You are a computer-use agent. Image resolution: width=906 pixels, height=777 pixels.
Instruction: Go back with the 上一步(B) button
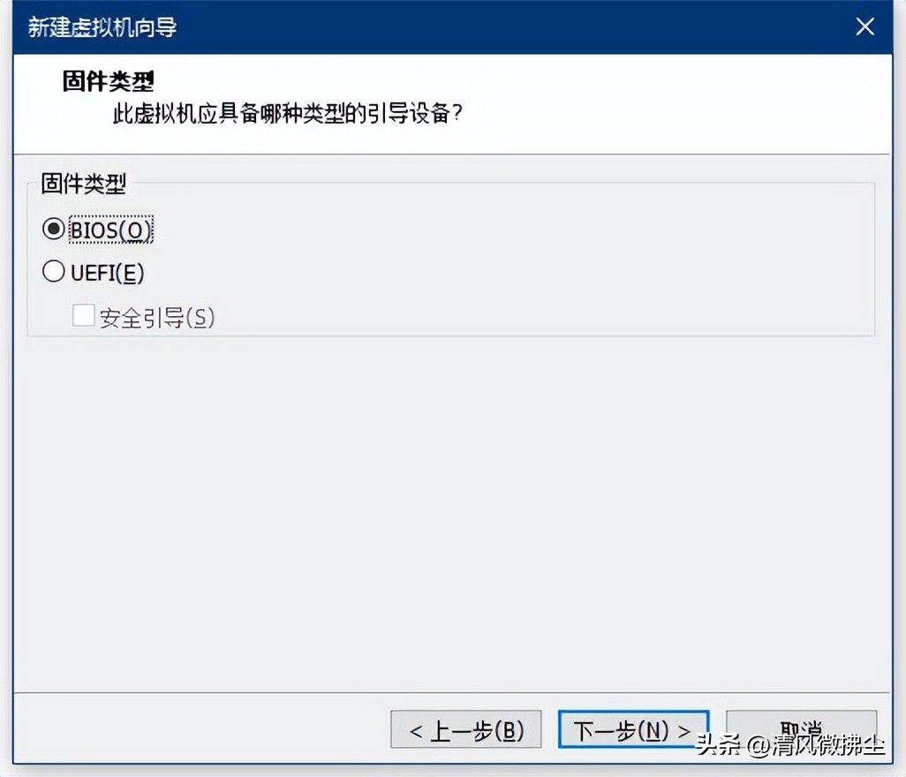[x=465, y=729]
